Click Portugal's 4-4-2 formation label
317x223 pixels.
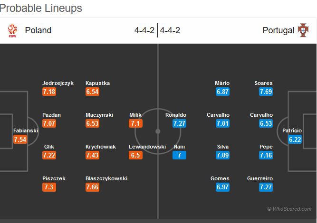pyautogui.click(x=170, y=30)
